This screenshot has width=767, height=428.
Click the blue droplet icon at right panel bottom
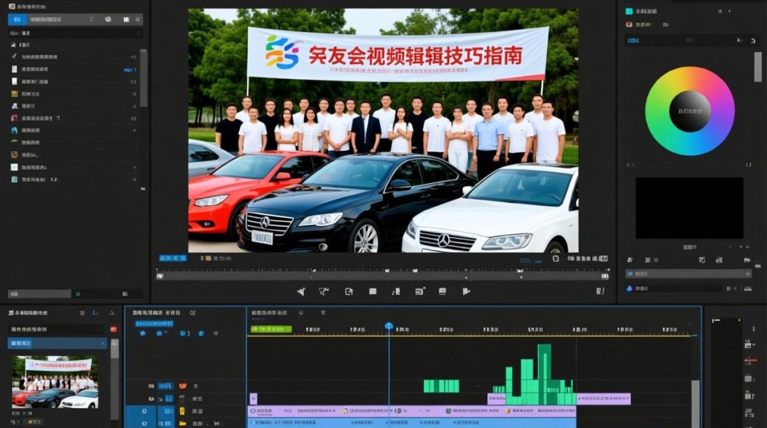tap(629, 289)
